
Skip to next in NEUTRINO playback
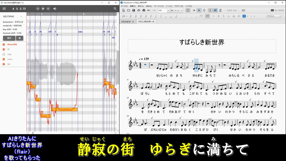pos(48,9)
